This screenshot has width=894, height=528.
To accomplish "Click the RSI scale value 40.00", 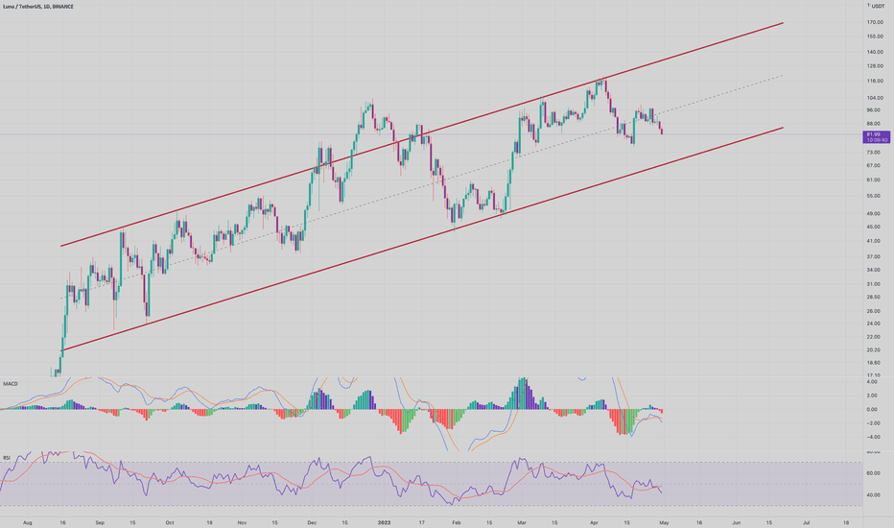I will [x=874, y=495].
